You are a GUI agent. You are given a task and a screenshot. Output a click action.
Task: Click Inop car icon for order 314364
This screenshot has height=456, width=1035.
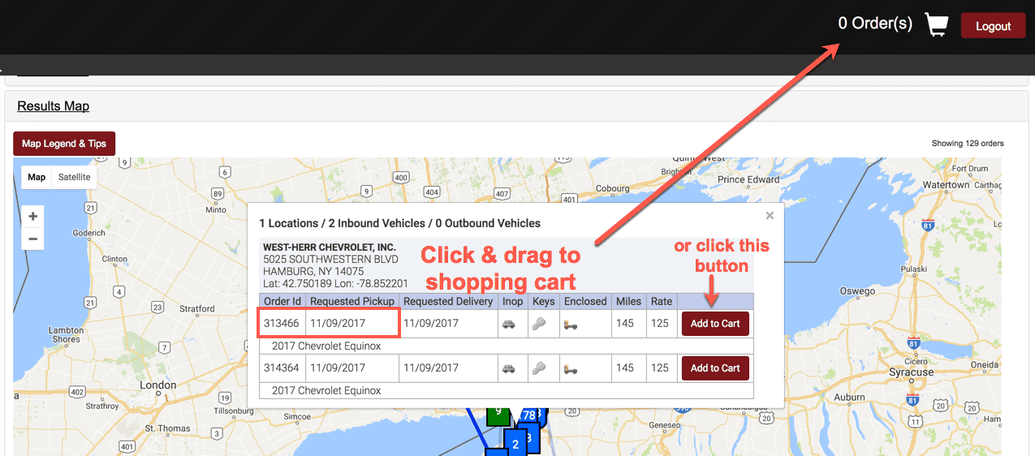pos(509,368)
